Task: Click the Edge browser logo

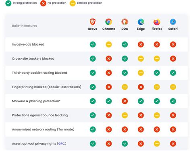Action: coord(141,22)
